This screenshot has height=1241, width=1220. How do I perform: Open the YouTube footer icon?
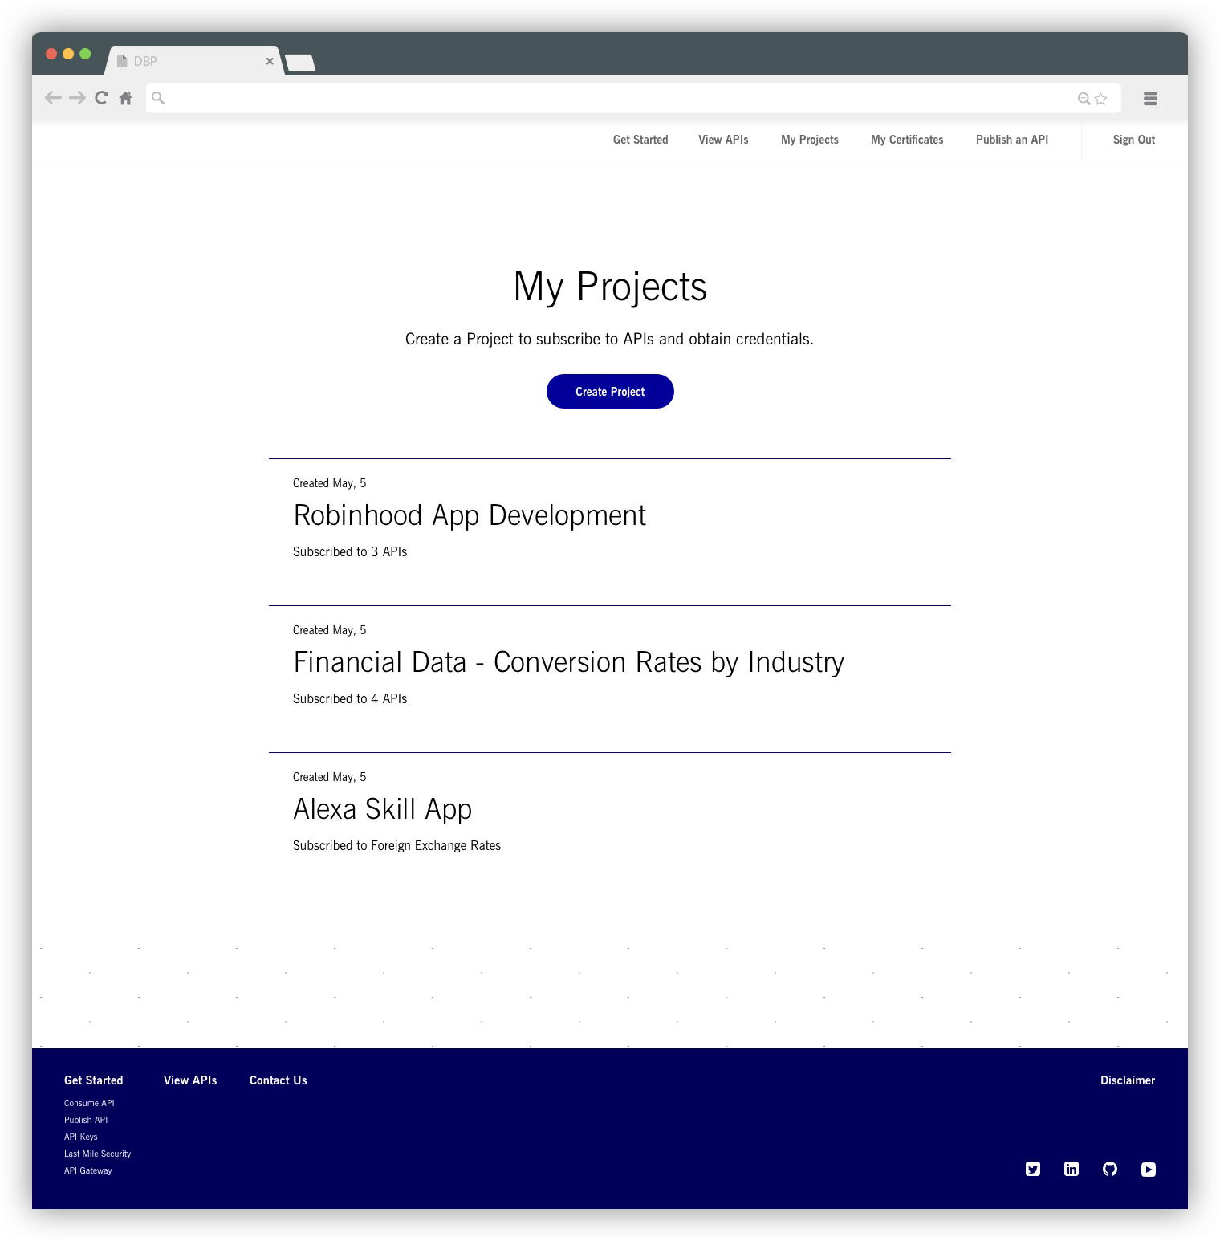pyautogui.click(x=1149, y=1169)
